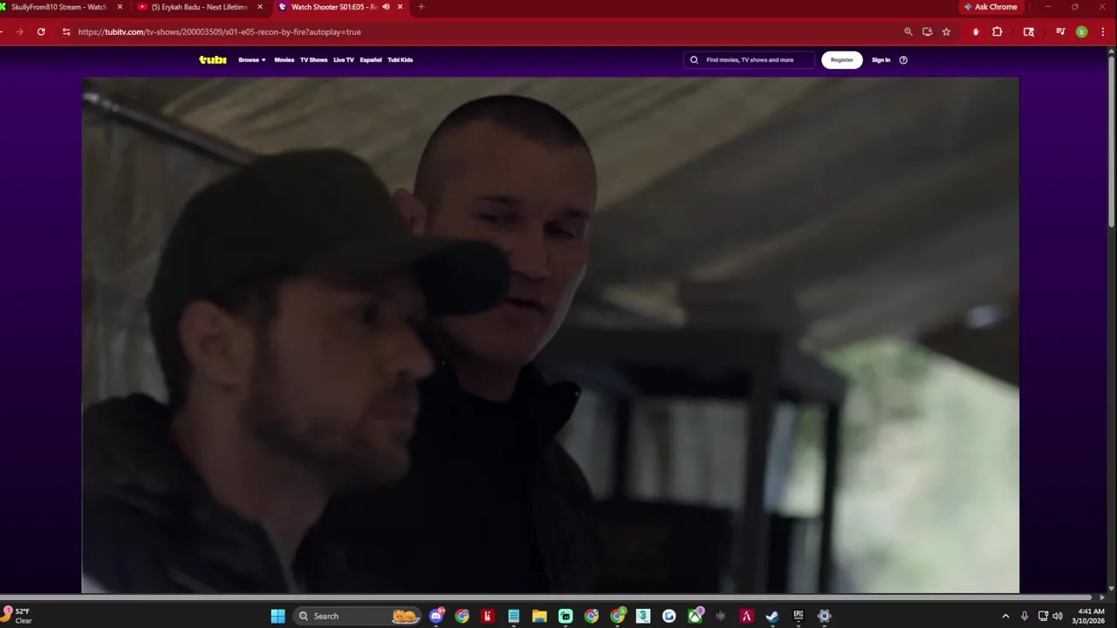Open File Explorer from the taskbar

[539, 616]
